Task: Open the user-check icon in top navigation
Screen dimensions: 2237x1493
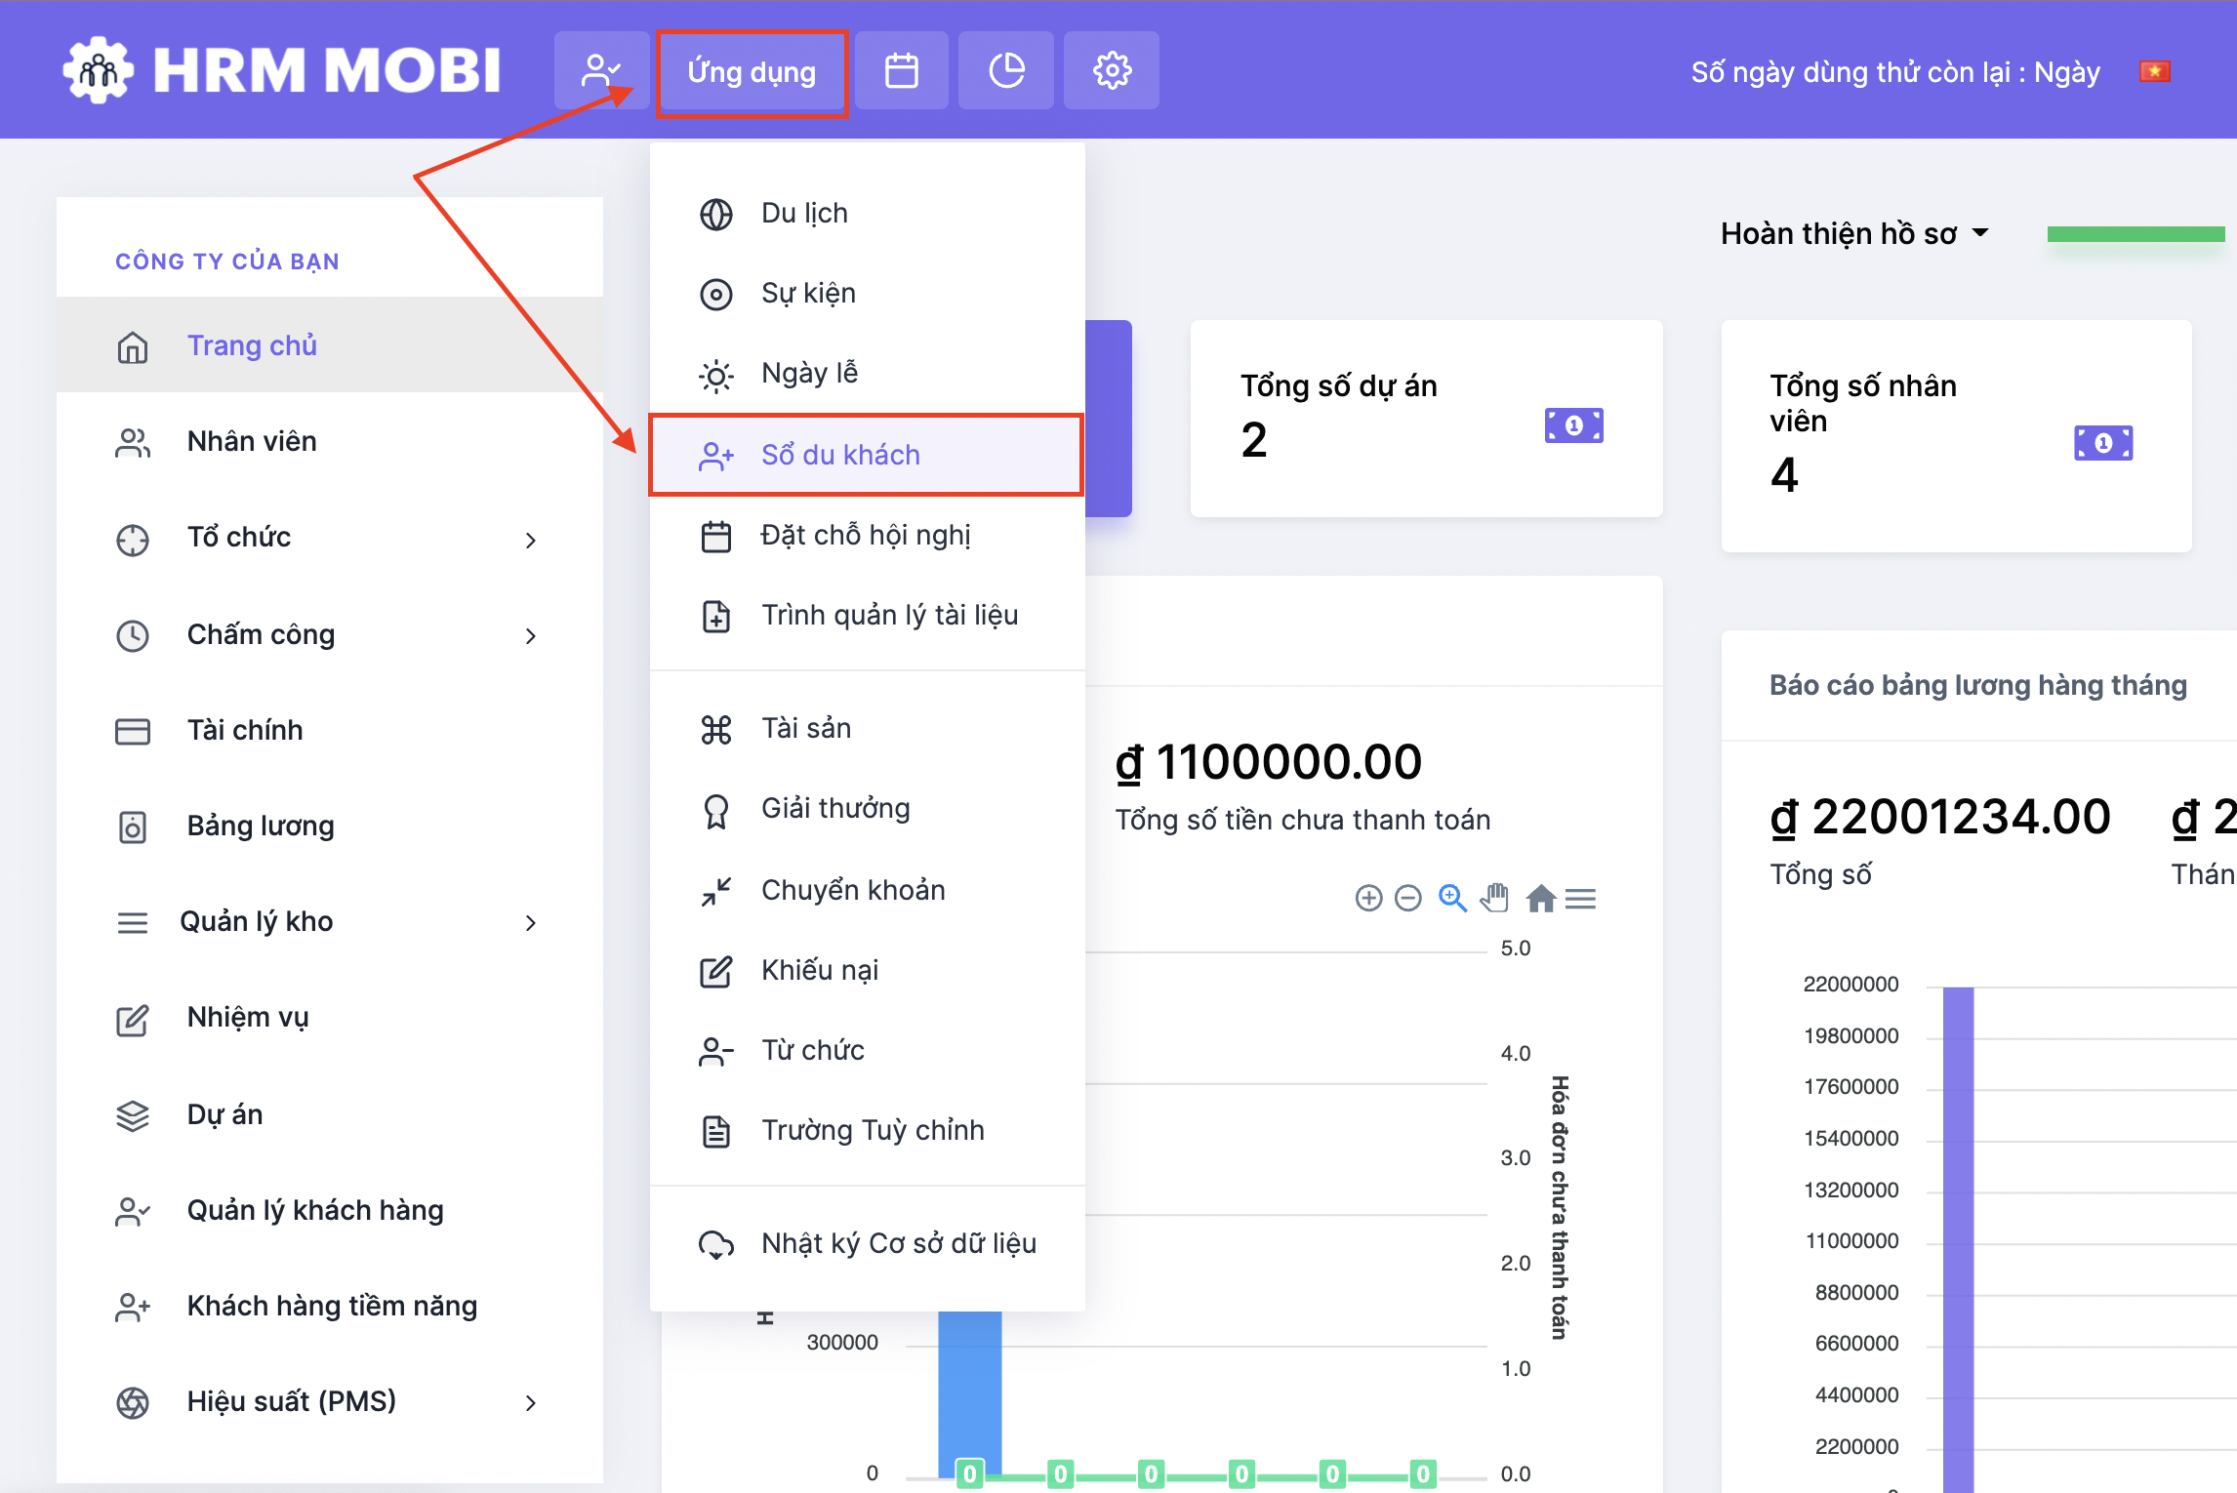Action: coord(601,70)
